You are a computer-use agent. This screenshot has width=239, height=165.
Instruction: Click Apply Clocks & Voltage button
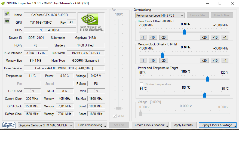[x=217, y=125]
